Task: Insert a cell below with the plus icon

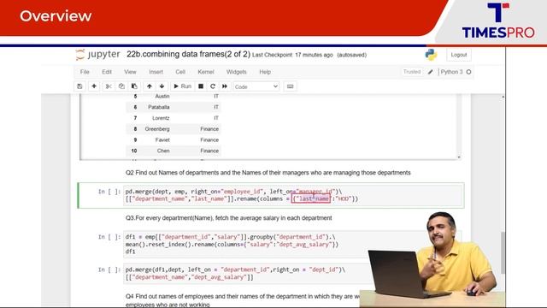Action: pyautogui.click(x=94, y=86)
